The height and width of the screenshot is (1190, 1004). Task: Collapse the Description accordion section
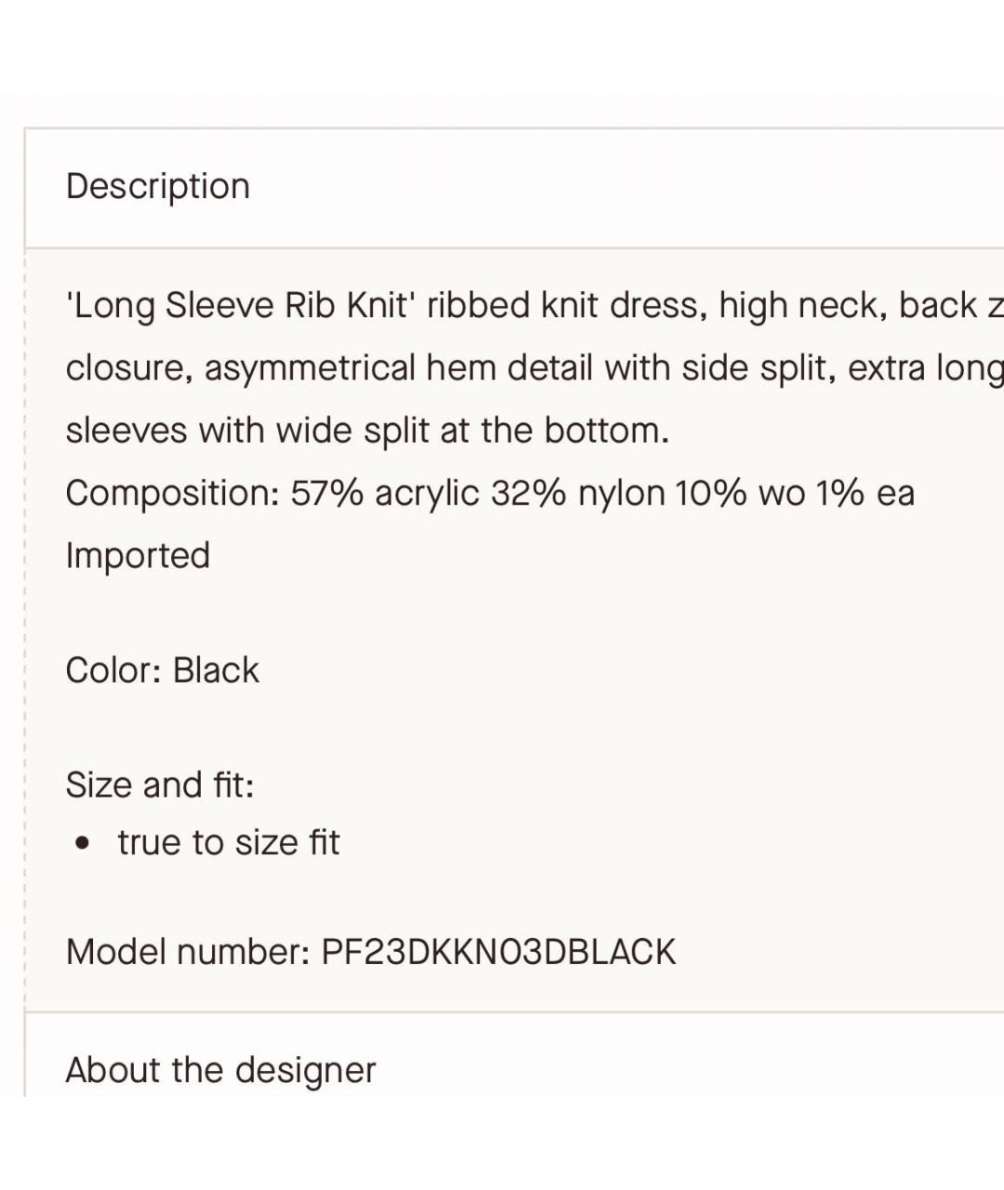coord(158,187)
